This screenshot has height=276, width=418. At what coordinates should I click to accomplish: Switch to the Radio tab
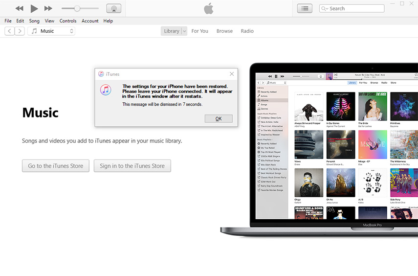click(247, 31)
